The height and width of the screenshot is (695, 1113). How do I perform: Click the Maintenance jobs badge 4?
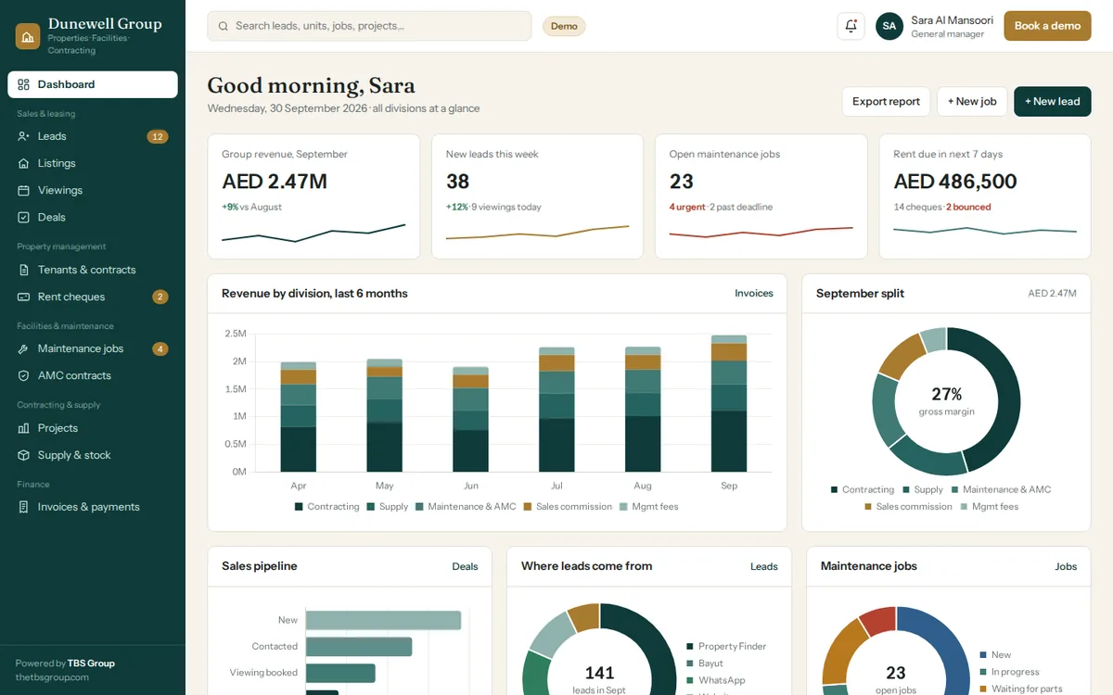[x=160, y=348]
